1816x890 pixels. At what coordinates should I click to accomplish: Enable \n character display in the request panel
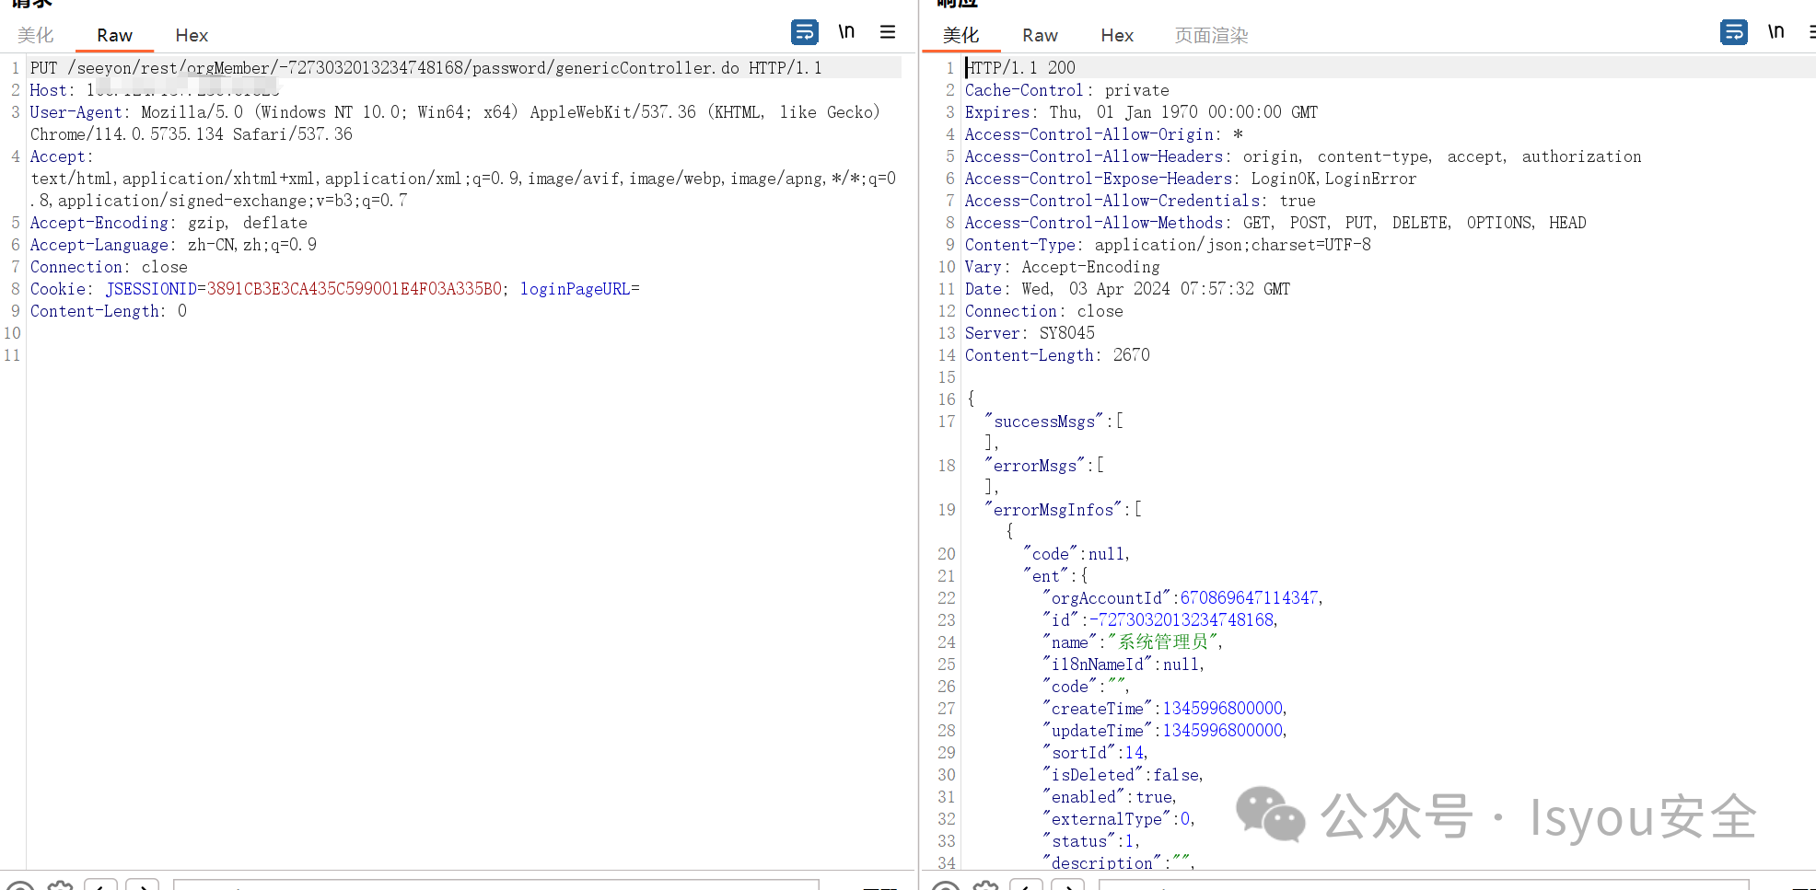846,31
